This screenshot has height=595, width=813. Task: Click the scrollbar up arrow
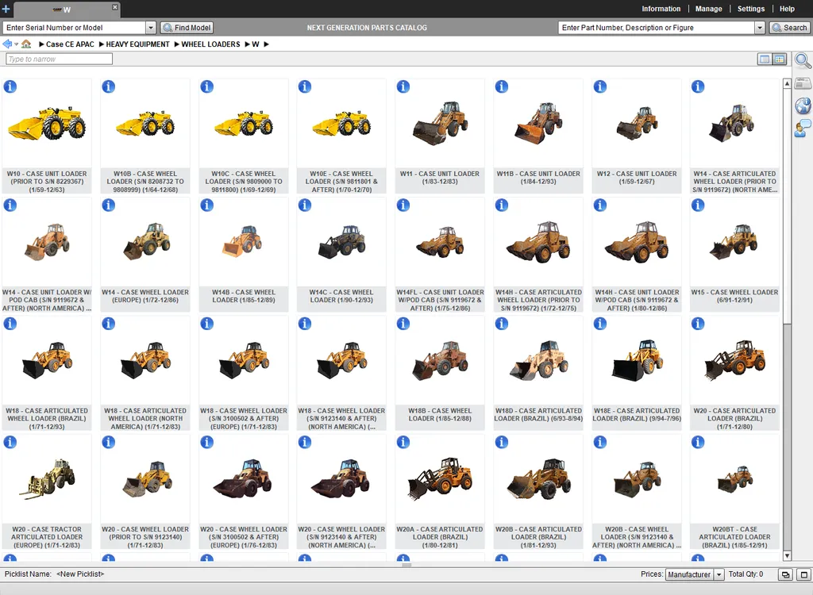pos(787,83)
